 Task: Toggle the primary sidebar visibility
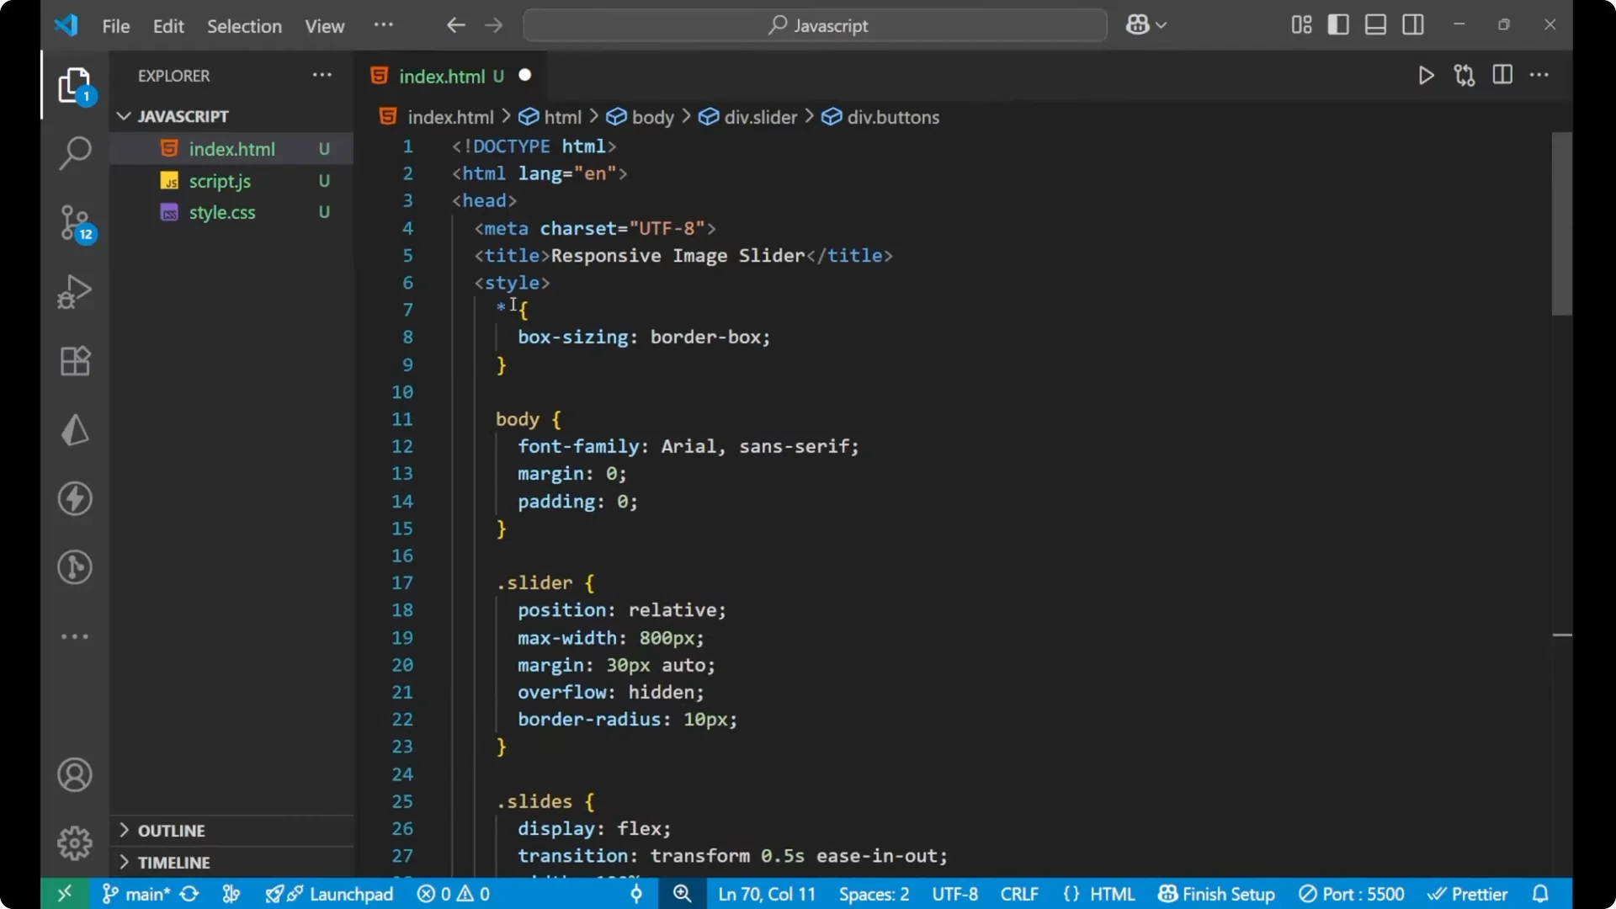point(1338,24)
